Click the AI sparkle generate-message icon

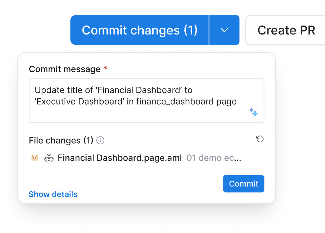(x=253, y=112)
